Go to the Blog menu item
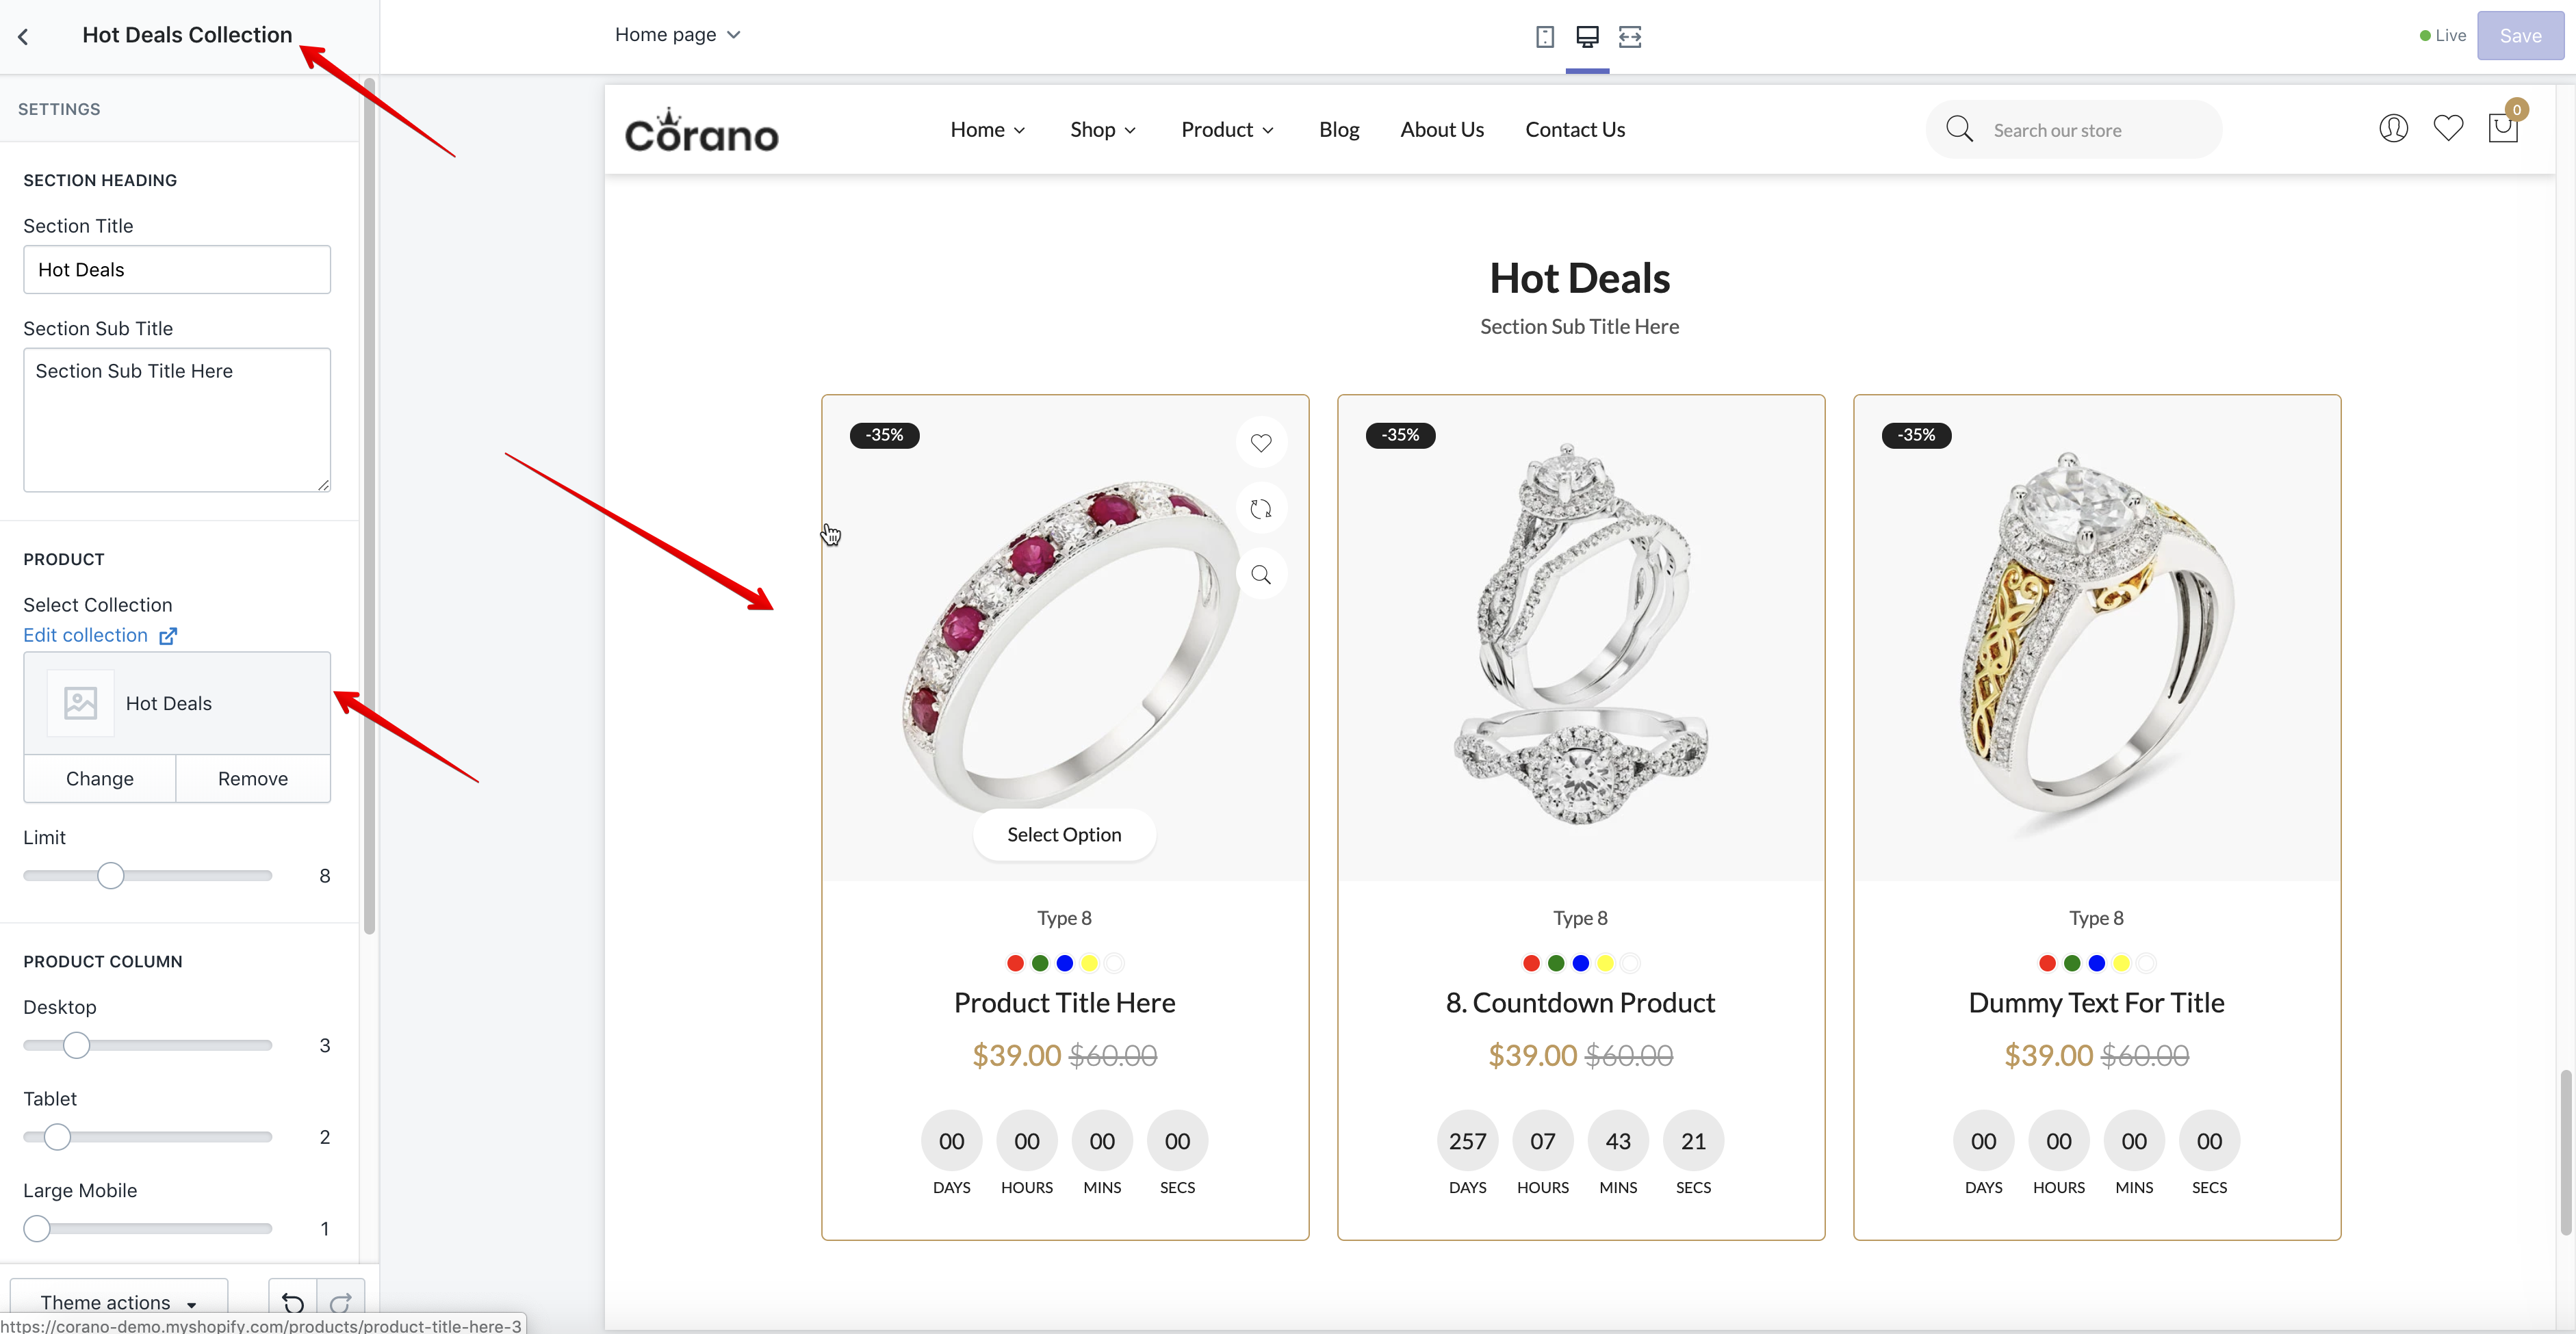The height and width of the screenshot is (1334, 2576). pos(1338,130)
